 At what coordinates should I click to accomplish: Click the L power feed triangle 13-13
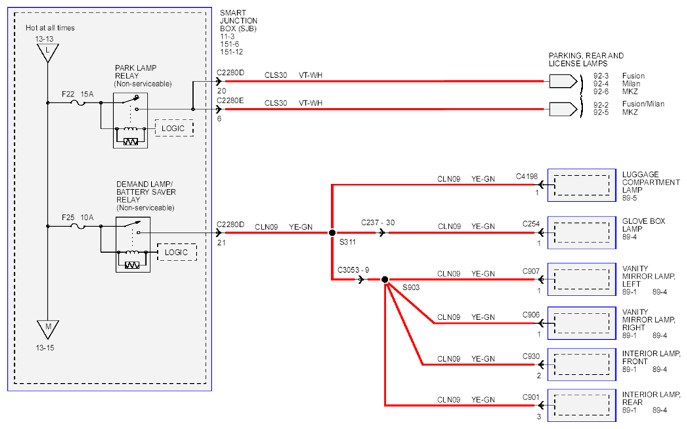[48, 52]
